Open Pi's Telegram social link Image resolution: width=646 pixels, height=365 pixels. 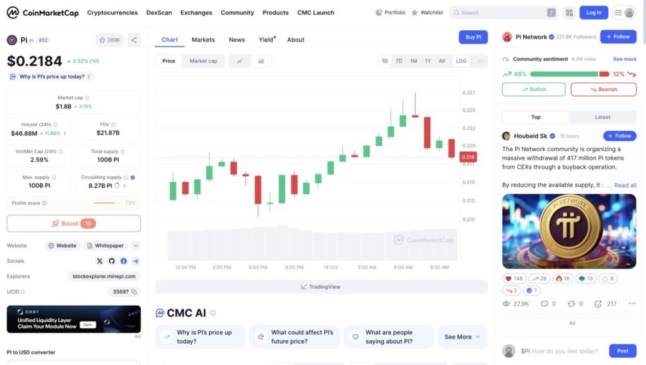coord(136,261)
